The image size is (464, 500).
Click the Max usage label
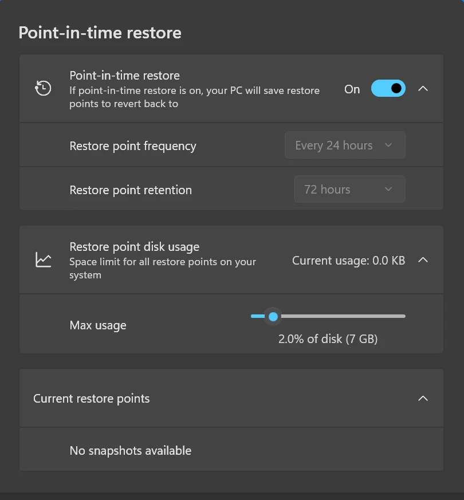click(x=98, y=325)
